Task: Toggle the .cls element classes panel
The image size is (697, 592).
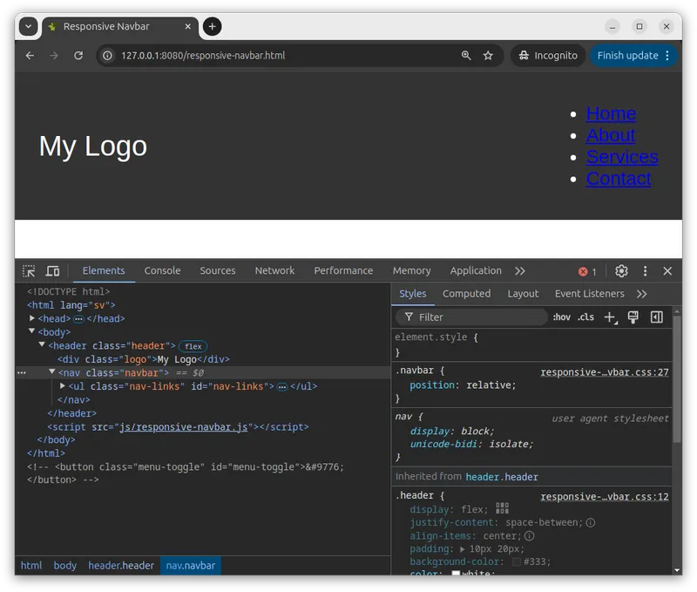Action: (x=585, y=317)
